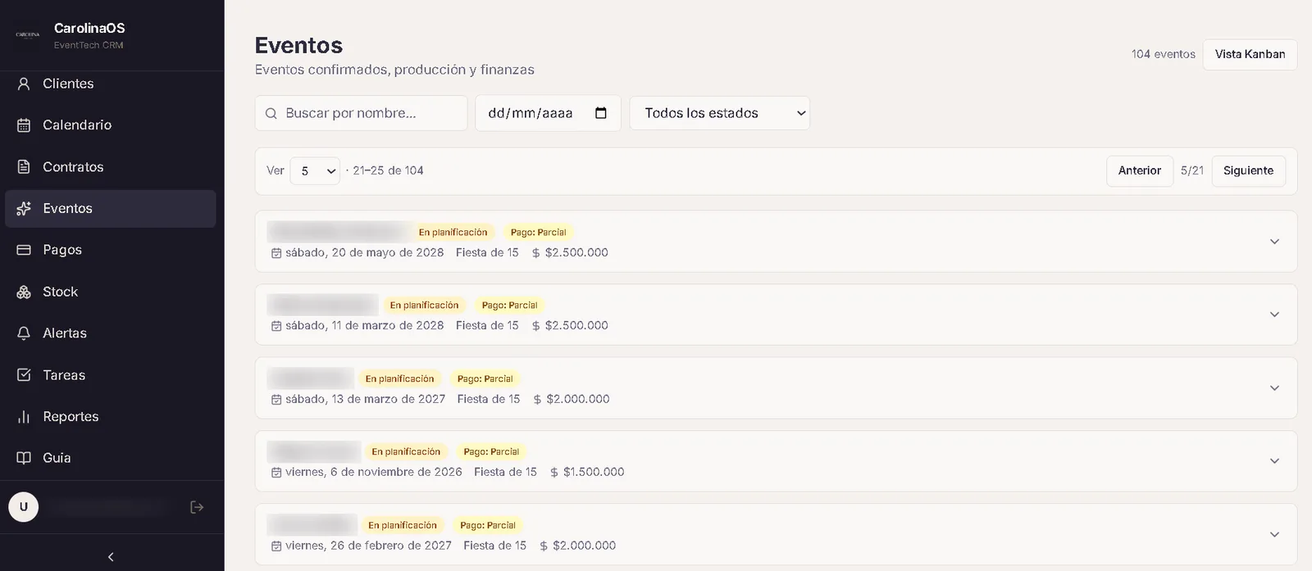This screenshot has width=1312, height=571.
Task: Click calendar icon next to 11 de marzo de 2028
Action: tap(276, 326)
